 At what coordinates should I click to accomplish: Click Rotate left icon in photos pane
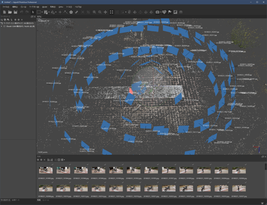click(x=48, y=160)
